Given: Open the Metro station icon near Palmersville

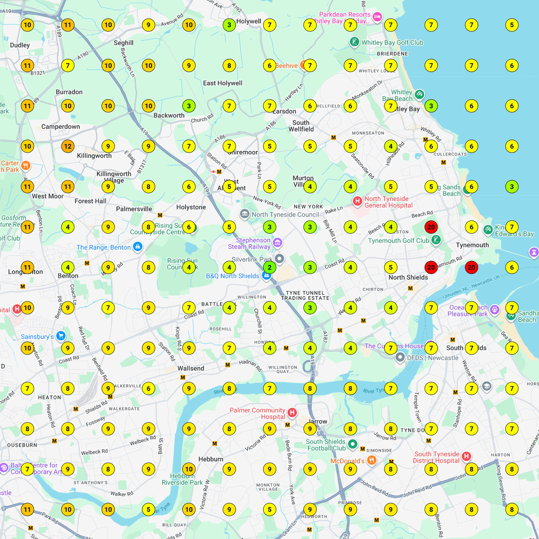Looking at the screenshot, I should [x=160, y=215].
